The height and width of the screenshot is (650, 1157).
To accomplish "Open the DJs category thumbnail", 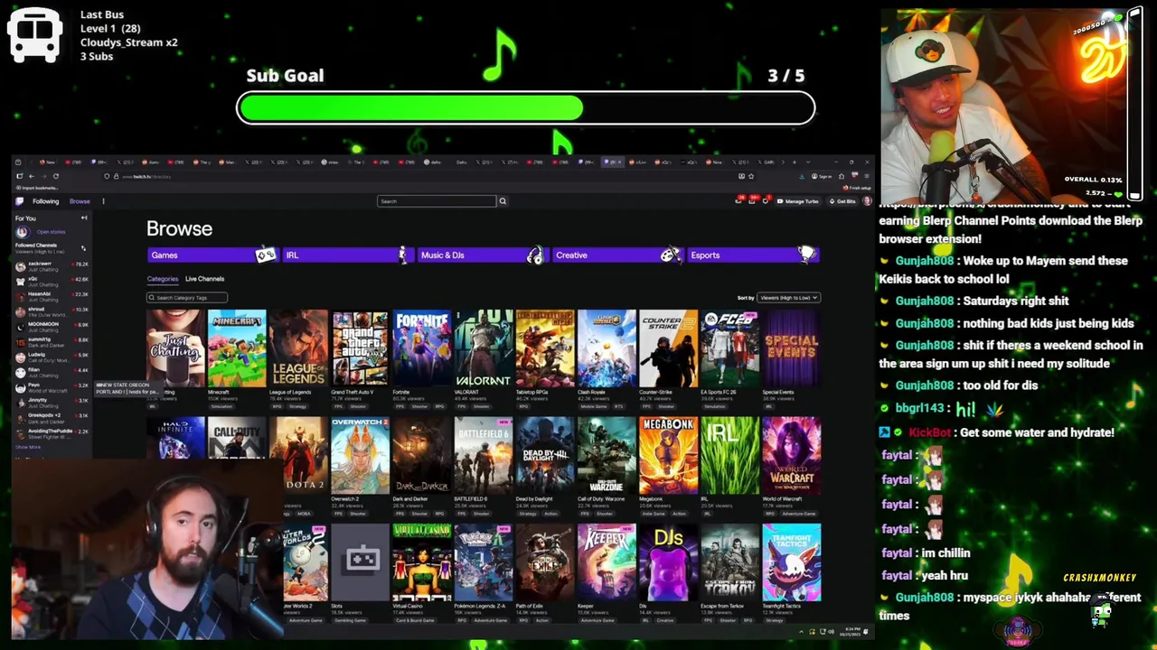I will point(668,562).
